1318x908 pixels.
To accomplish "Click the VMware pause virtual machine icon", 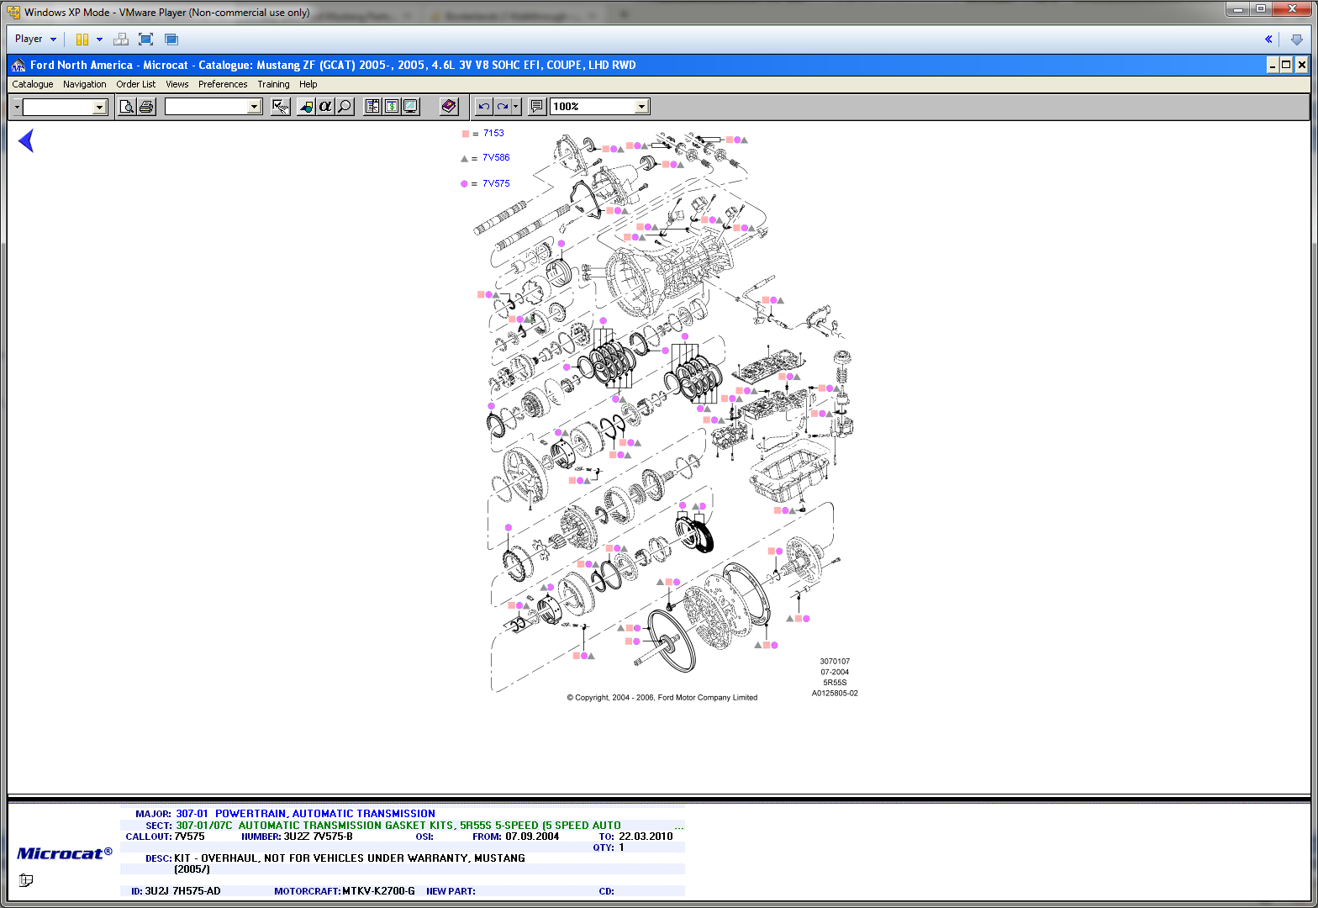I will [x=82, y=40].
